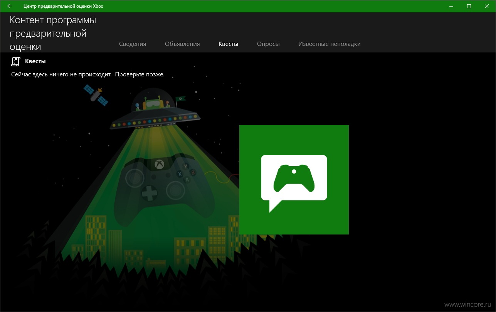Click the heading Контент программы предварительной оценки
The height and width of the screenshot is (312, 496).
click(53, 33)
